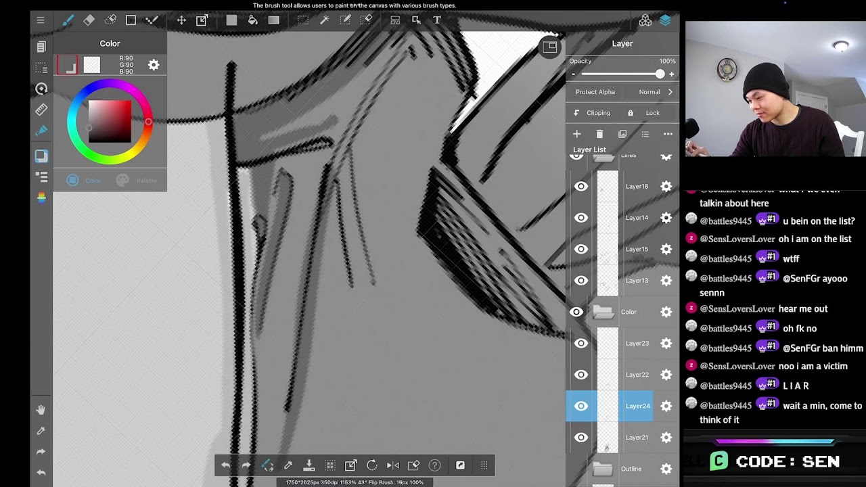Open the left sidebar document icon
Image resolution: width=866 pixels, height=487 pixels.
pos(41,47)
